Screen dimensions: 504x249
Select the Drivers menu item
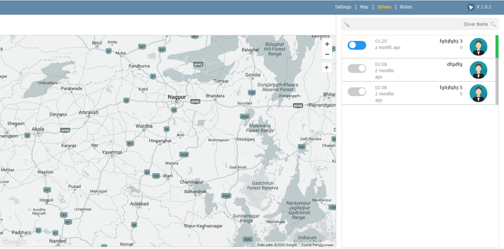[384, 7]
